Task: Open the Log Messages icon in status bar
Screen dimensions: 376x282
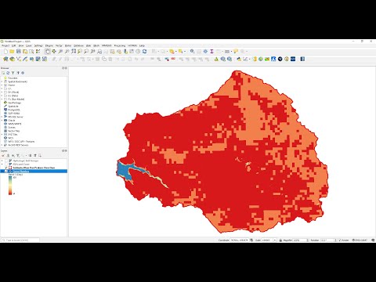Action: (373, 240)
